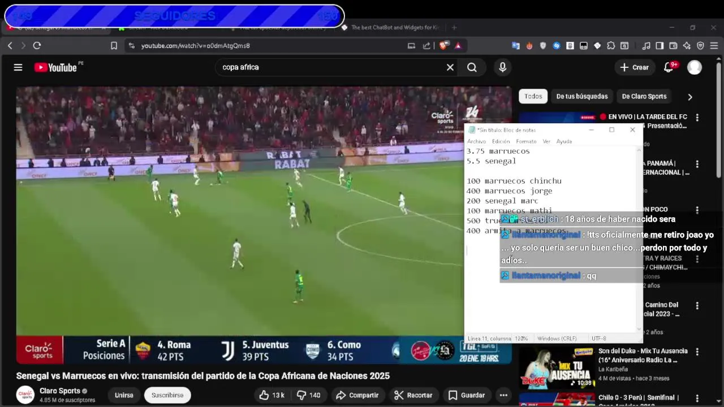The width and height of the screenshot is (724, 407).
Task: Click the '120%' zoom in Notepad status bar
Action: pyautogui.click(x=521, y=339)
